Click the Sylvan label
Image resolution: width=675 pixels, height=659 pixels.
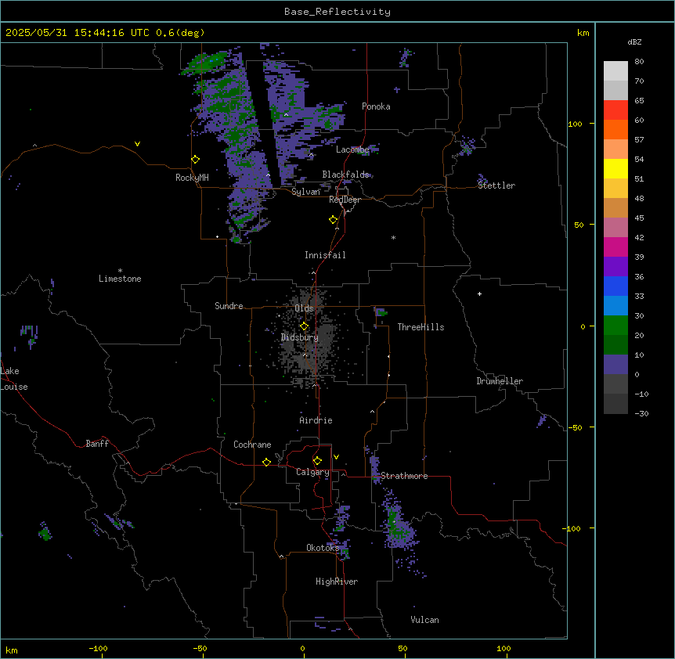click(305, 192)
